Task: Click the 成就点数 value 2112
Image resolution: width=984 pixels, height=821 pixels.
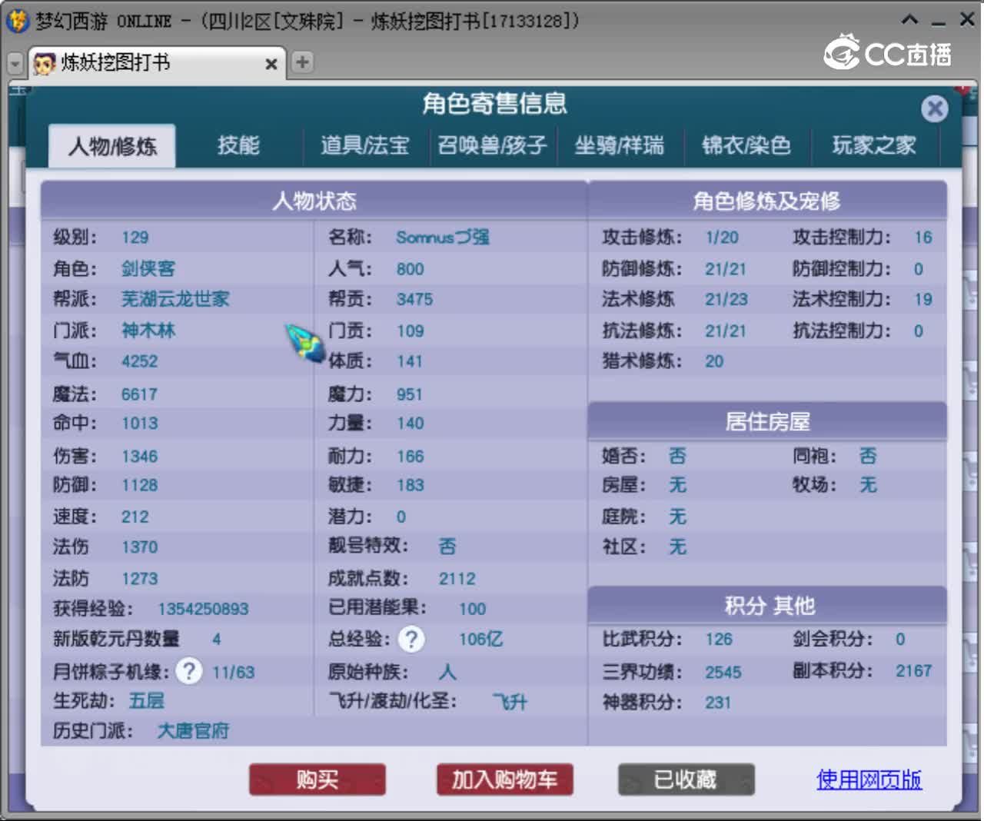Action: click(x=457, y=578)
